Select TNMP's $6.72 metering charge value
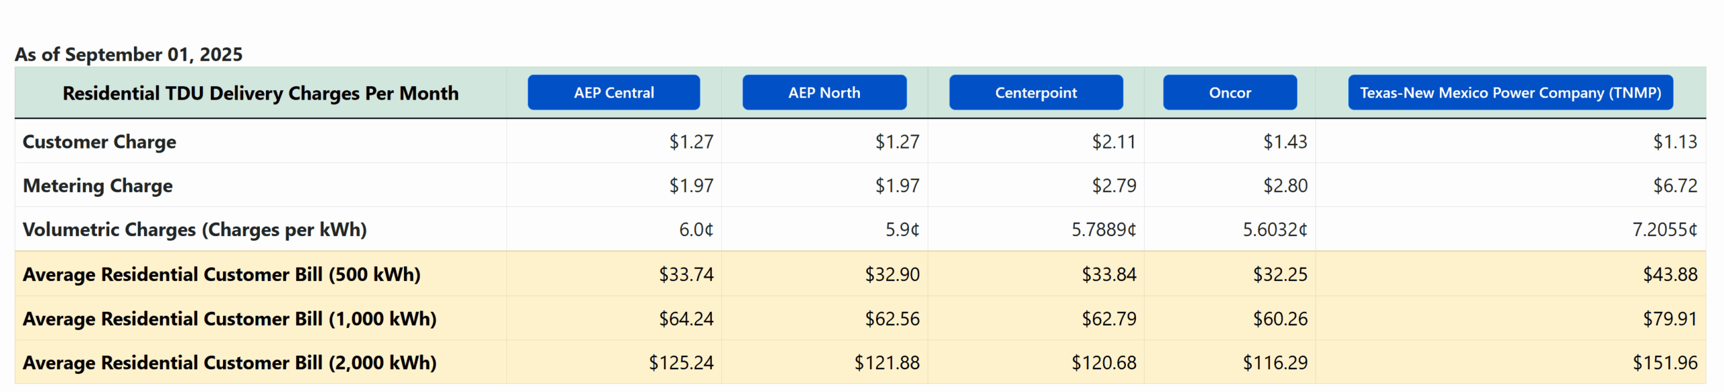This screenshot has height=392, width=1724. pos(1675,186)
